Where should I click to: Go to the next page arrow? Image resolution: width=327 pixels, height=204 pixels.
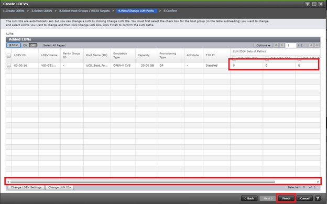311,45
